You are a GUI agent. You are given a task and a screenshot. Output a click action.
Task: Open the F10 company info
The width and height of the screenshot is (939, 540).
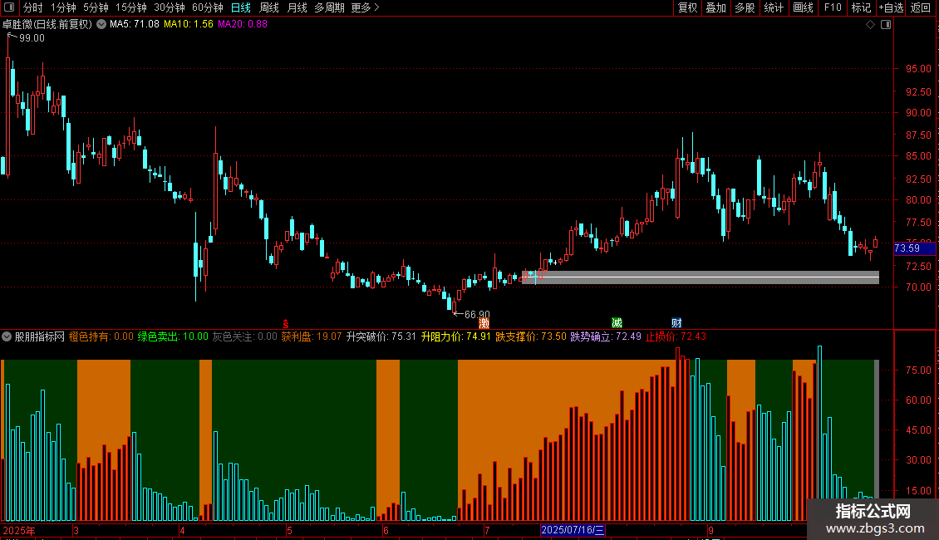click(x=833, y=7)
